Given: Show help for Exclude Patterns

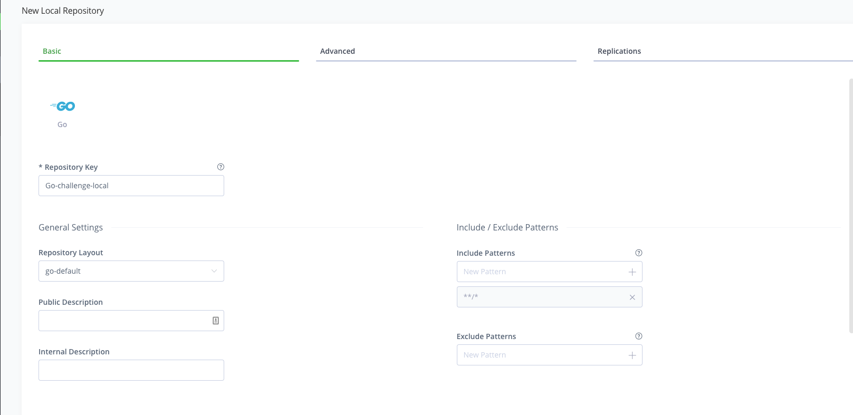Looking at the screenshot, I should (638, 336).
